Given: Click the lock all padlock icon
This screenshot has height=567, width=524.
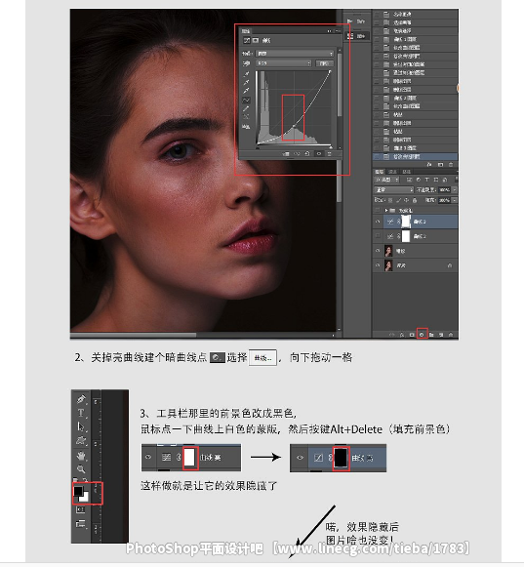Looking at the screenshot, I should [x=415, y=200].
